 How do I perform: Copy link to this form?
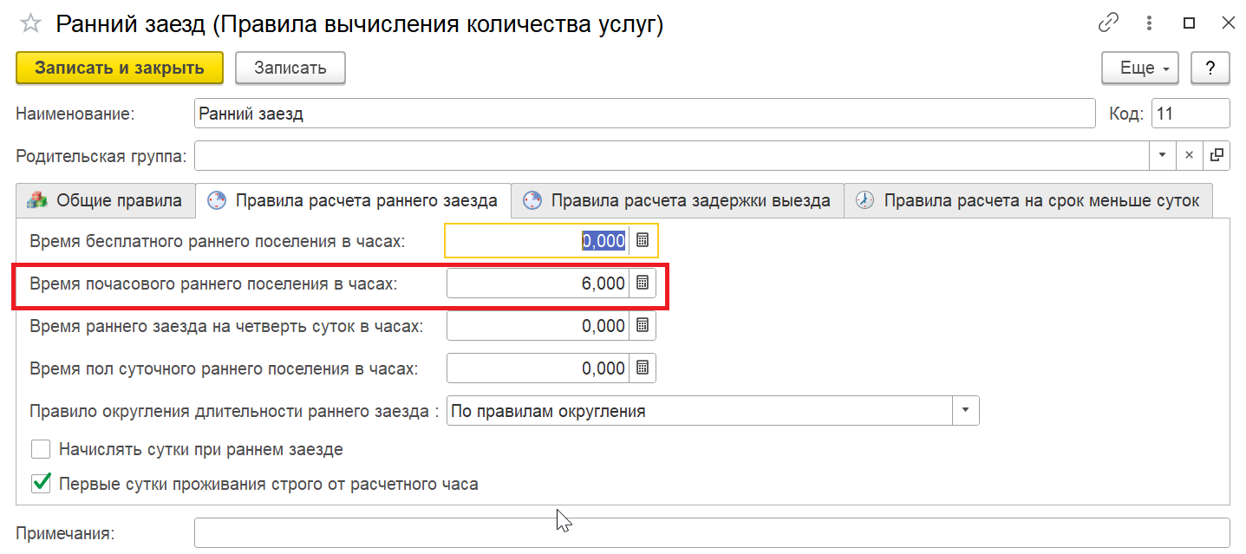point(1108,23)
